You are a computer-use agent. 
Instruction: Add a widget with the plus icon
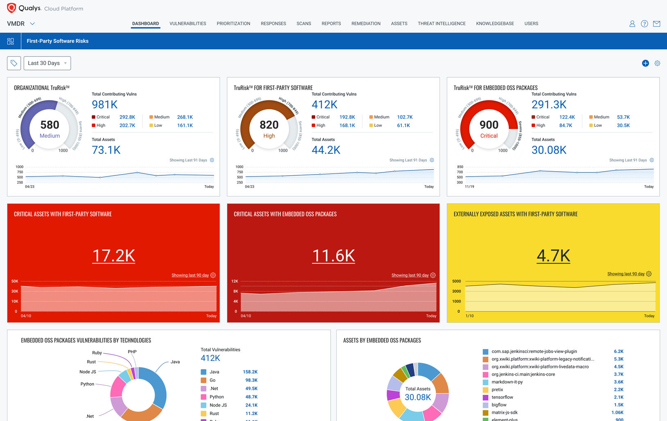tap(645, 63)
